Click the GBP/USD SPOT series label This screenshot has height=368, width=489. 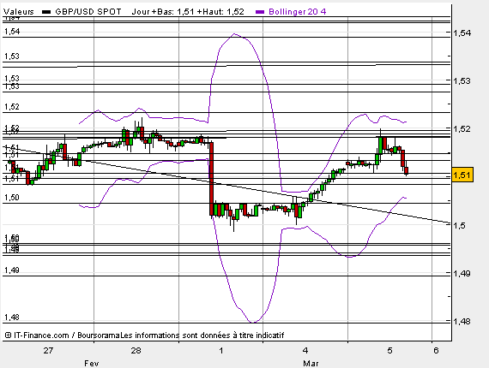pyautogui.click(x=88, y=12)
